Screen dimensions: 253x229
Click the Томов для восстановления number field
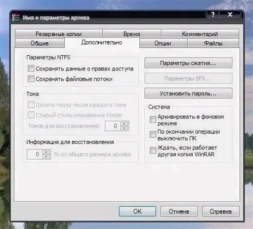tap(113, 126)
